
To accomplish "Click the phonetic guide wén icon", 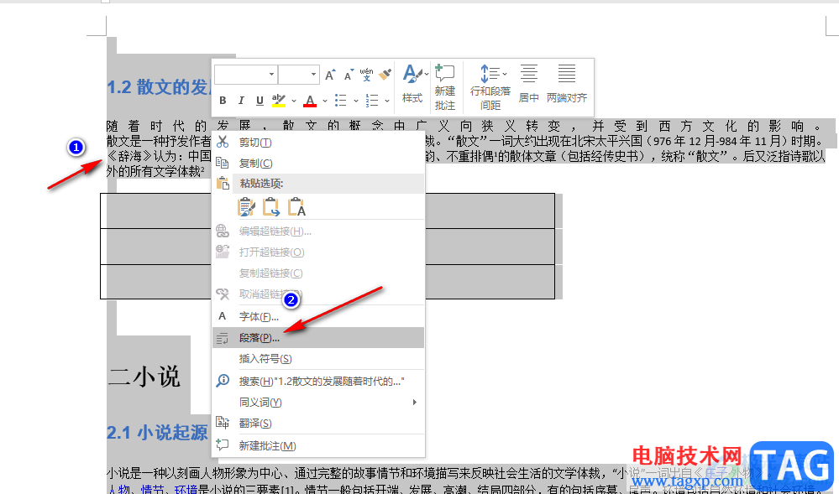I will coord(366,75).
